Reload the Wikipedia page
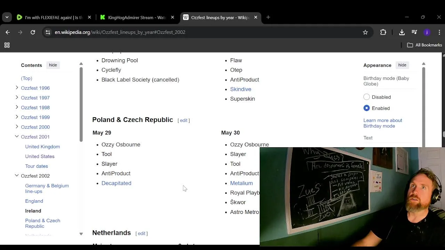The image size is (445, 250). coord(33,32)
